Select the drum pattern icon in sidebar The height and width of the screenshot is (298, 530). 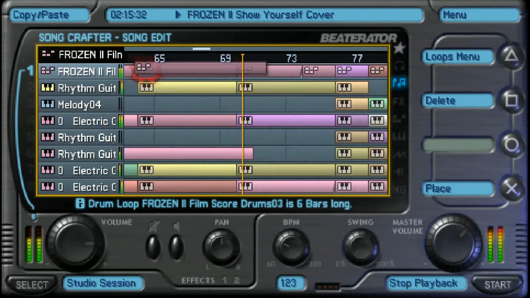coord(399,119)
